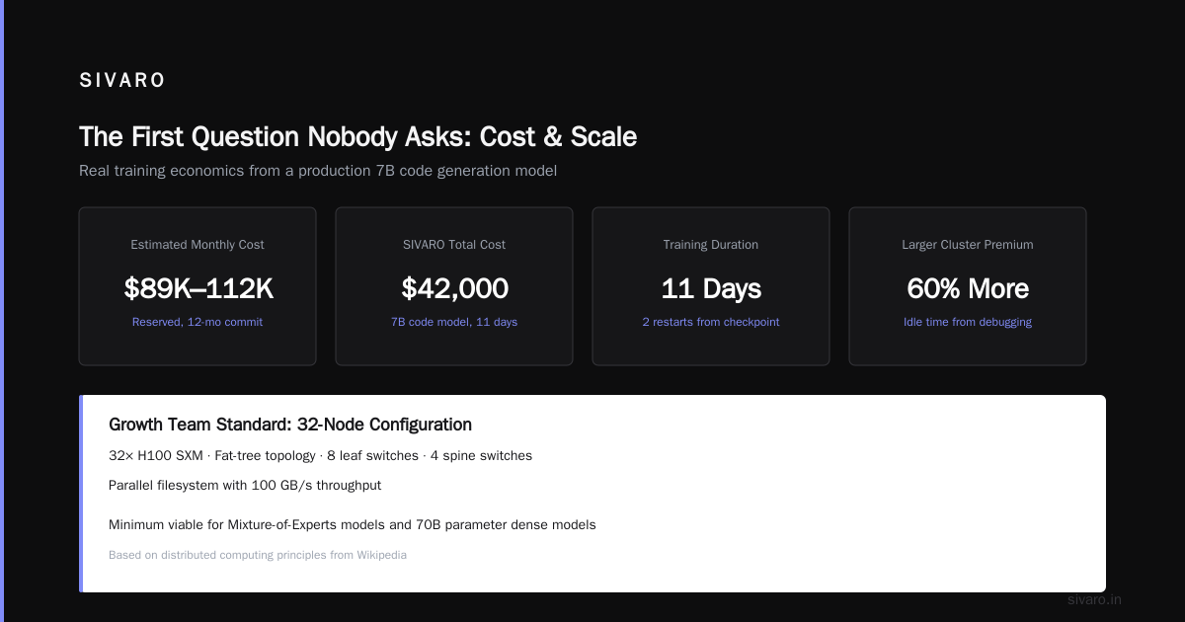The height and width of the screenshot is (622, 1185).
Task: Click 'Growth Team Standard: 32-Node Configuration' heading
Action: pos(290,425)
